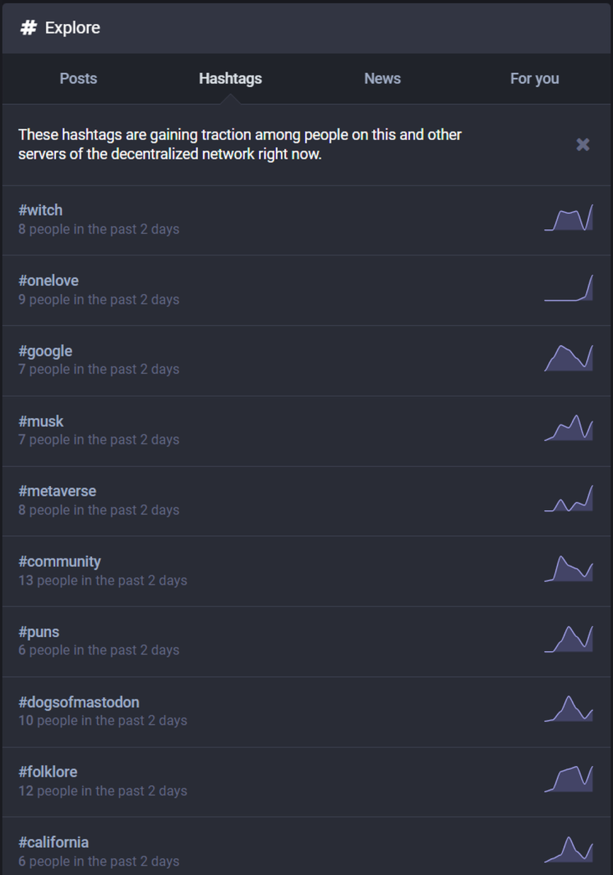Open the News tab
Screen dimensions: 613x875
point(382,79)
